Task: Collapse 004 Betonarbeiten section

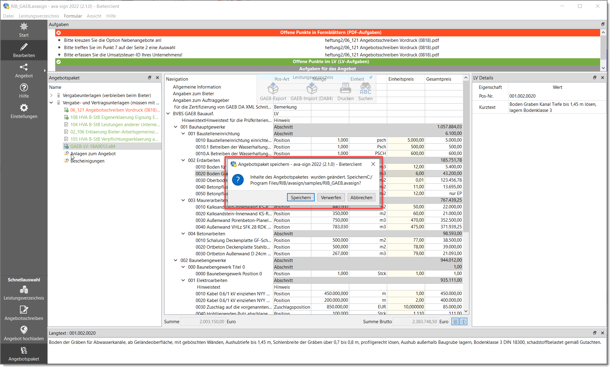Action: click(183, 234)
